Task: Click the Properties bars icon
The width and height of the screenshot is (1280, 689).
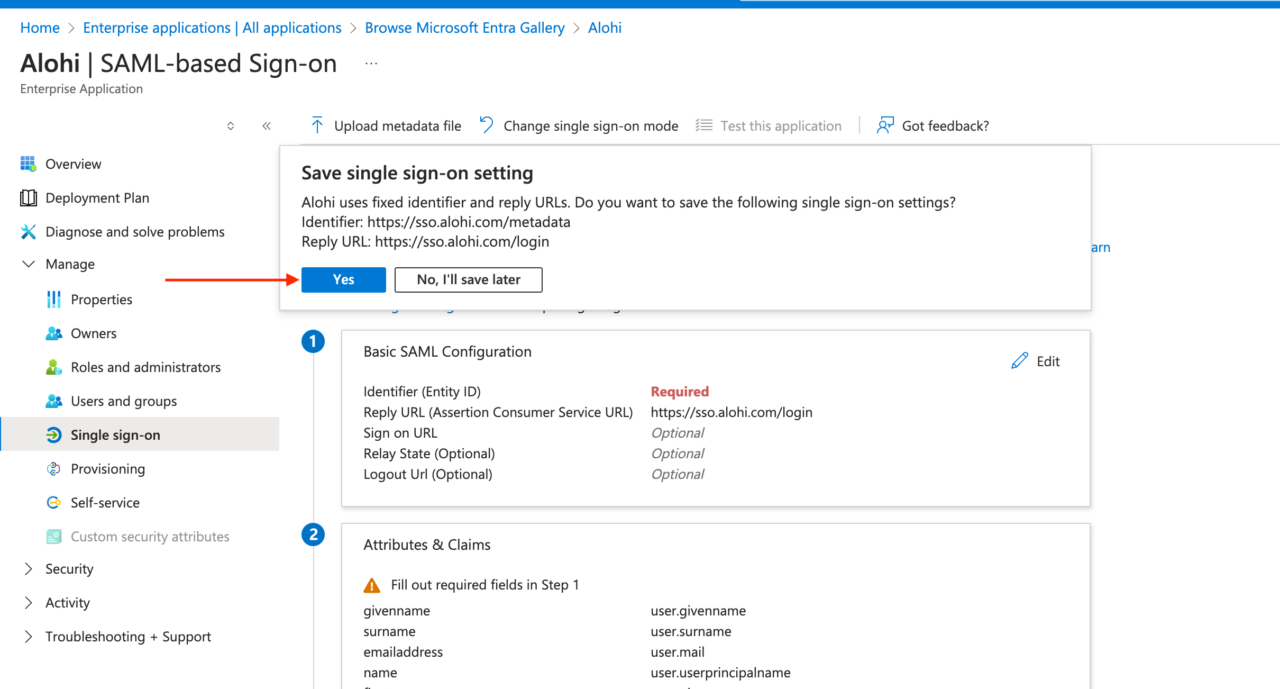Action: pos(54,300)
